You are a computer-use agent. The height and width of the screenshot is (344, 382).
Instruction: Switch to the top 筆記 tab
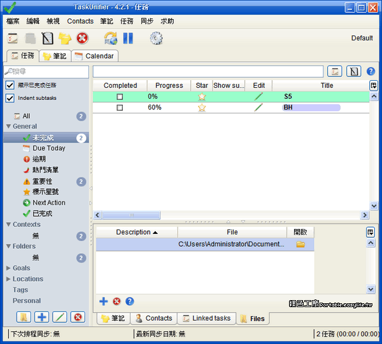(55, 56)
